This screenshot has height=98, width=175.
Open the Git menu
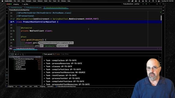click(59, 1)
